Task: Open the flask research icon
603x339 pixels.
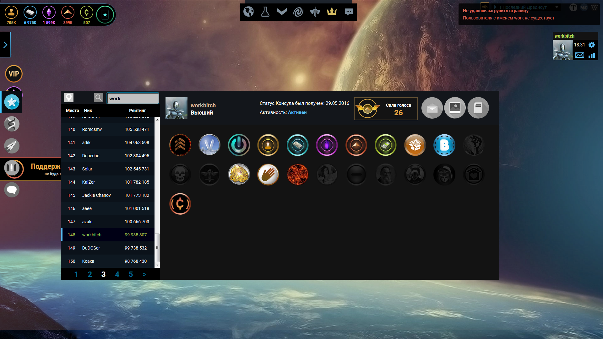Action: pos(265,12)
